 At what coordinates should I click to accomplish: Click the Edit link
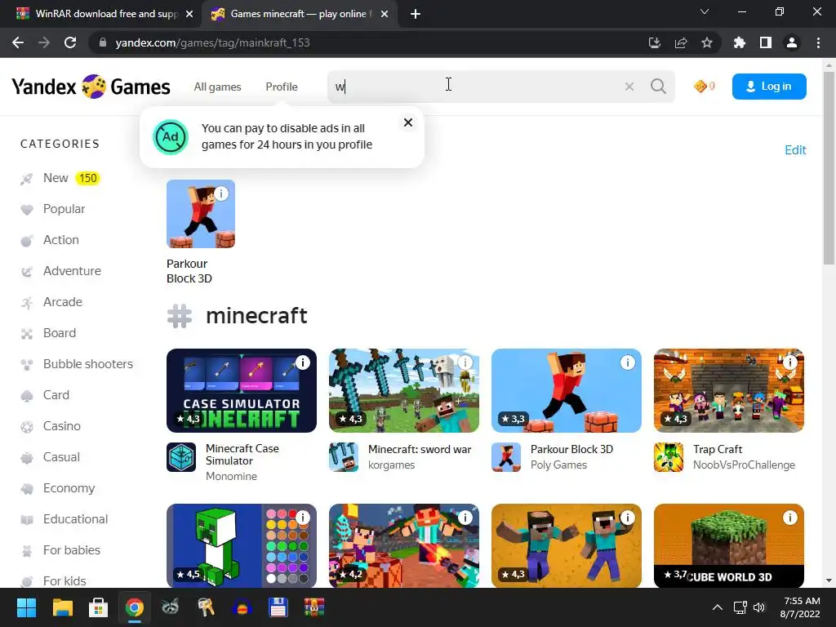[x=795, y=150]
